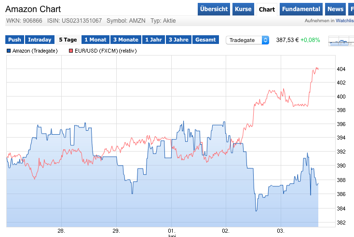Switch chart to 1 Monat
This screenshot has height=237, width=354.
point(95,40)
